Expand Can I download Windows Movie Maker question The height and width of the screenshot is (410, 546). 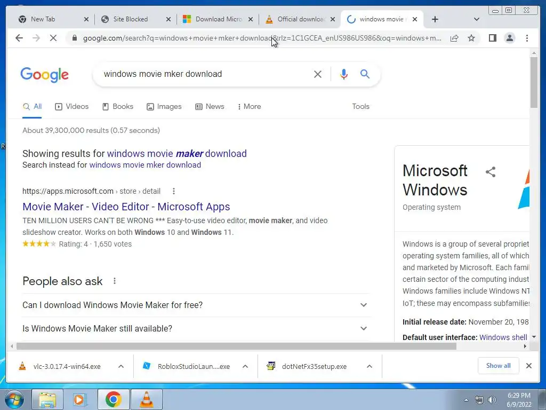pyautogui.click(x=196, y=305)
